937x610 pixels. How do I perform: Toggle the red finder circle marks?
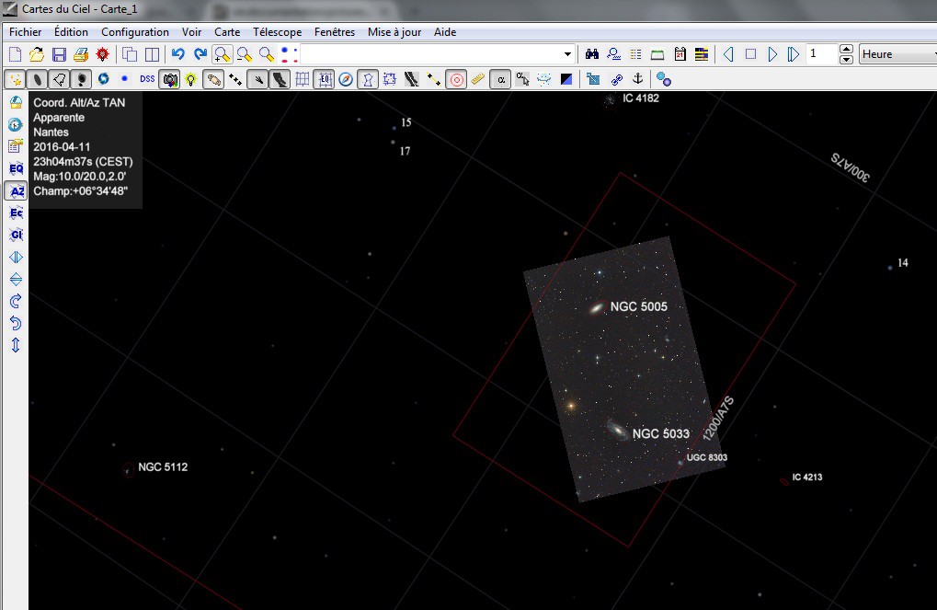tap(457, 79)
